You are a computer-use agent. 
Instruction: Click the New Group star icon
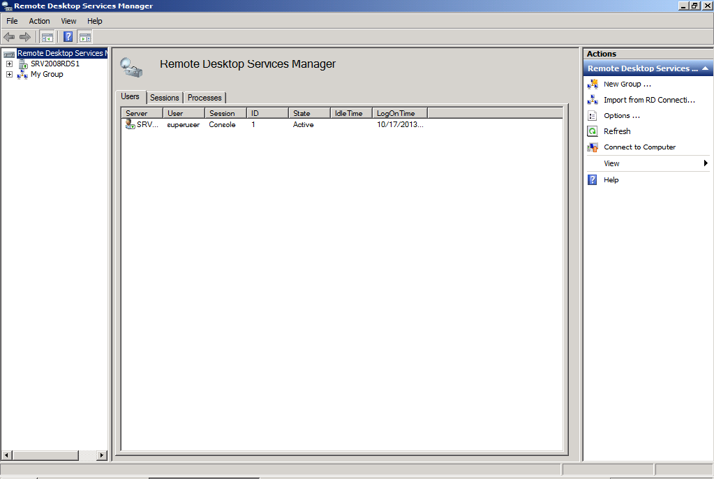pos(593,84)
